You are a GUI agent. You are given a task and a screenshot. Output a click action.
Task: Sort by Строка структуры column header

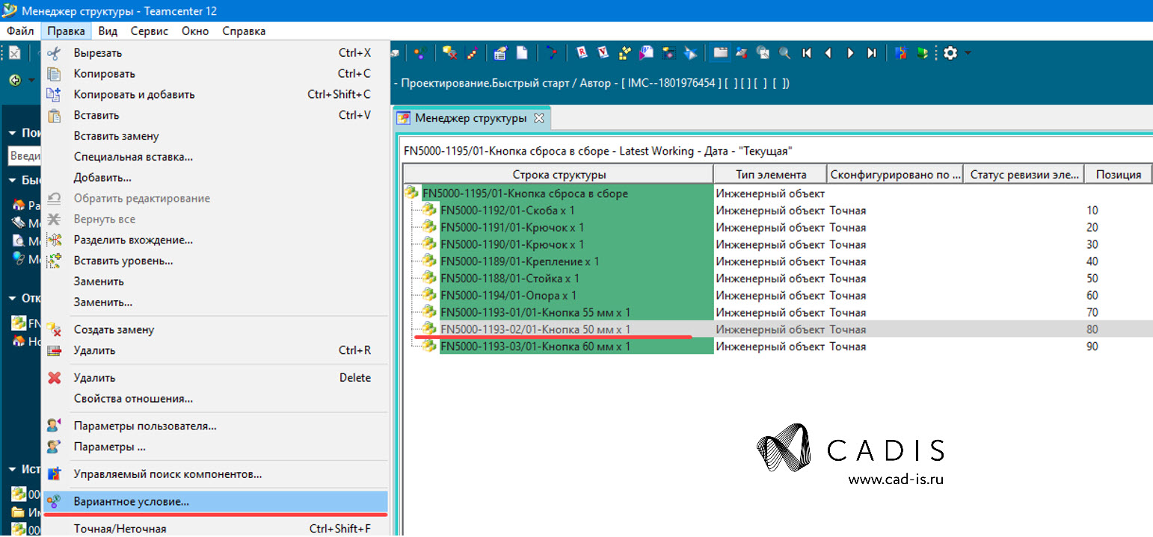pyautogui.click(x=558, y=174)
